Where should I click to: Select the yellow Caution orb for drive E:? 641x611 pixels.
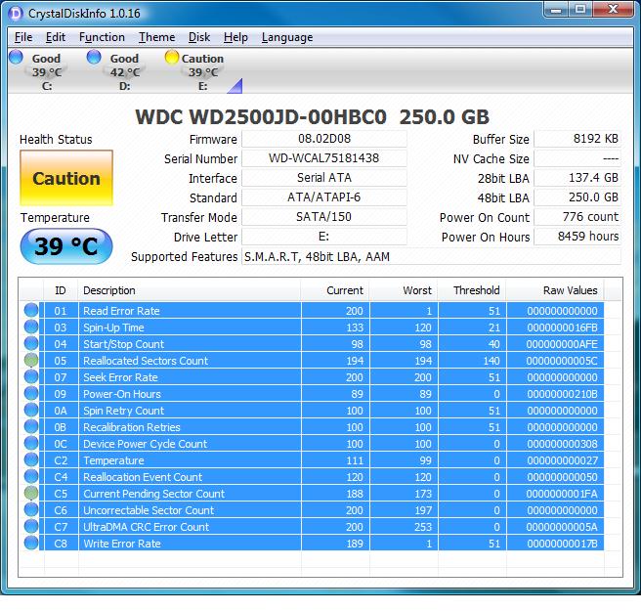(x=172, y=57)
